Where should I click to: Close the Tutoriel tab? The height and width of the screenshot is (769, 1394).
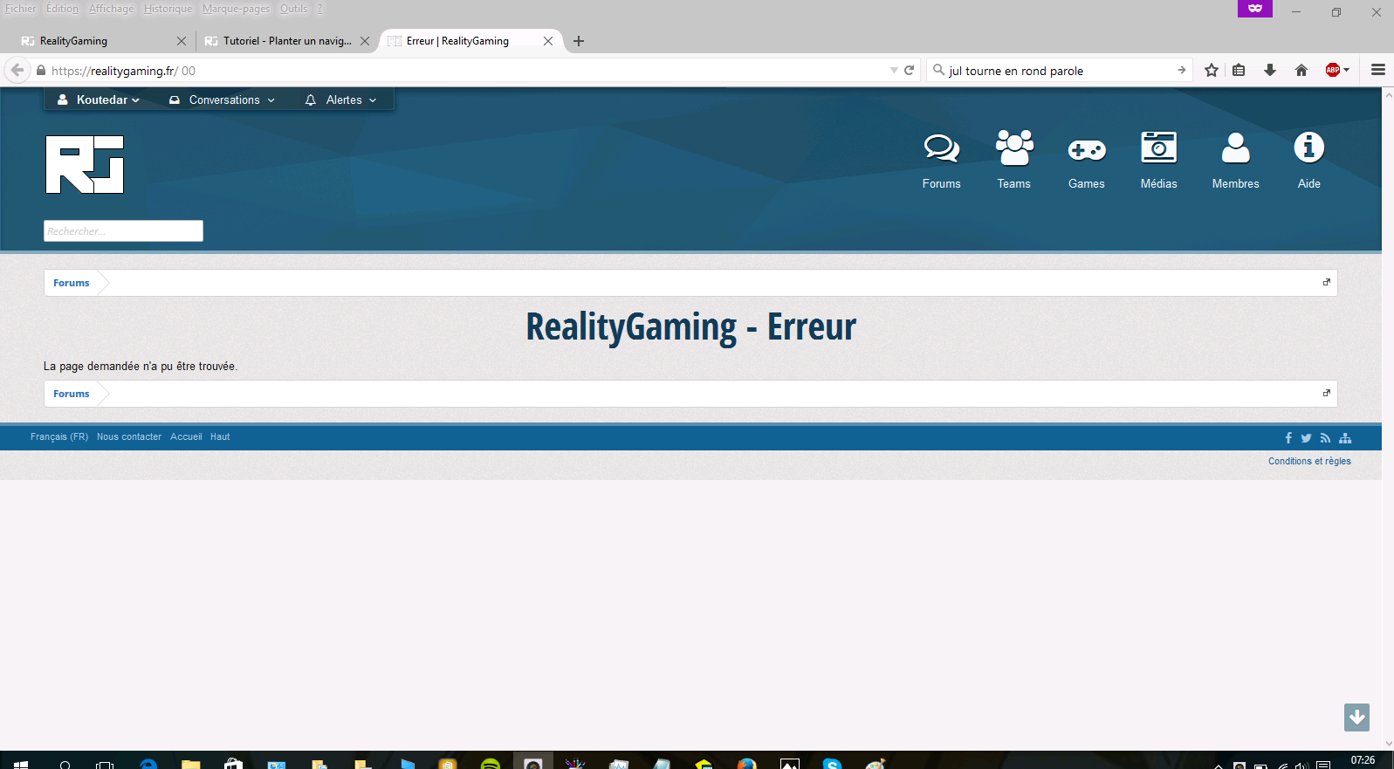[x=365, y=41]
